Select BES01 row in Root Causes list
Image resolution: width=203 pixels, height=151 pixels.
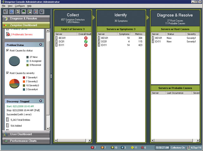[x=175, y=38]
